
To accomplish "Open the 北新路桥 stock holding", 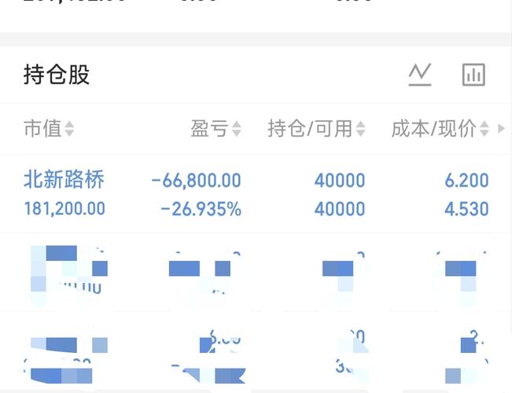I will pyautogui.click(x=64, y=179).
